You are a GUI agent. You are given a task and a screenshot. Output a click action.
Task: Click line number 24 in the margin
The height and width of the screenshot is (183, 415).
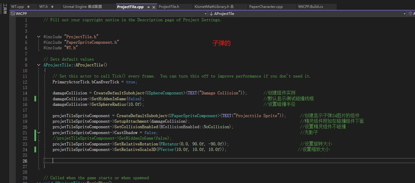click(x=25, y=149)
